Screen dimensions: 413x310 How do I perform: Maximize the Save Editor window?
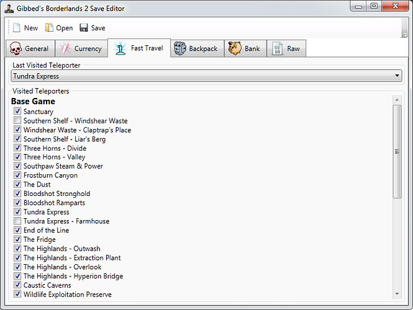[x=373, y=6]
